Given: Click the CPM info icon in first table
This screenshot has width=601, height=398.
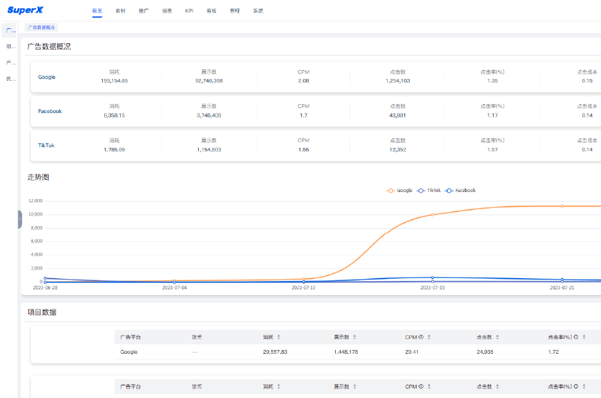Looking at the screenshot, I should (x=420, y=337).
